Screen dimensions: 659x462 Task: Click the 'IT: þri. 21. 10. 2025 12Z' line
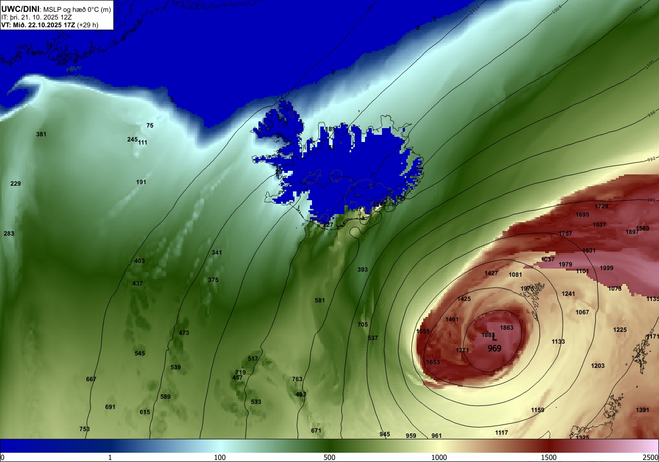coord(38,17)
